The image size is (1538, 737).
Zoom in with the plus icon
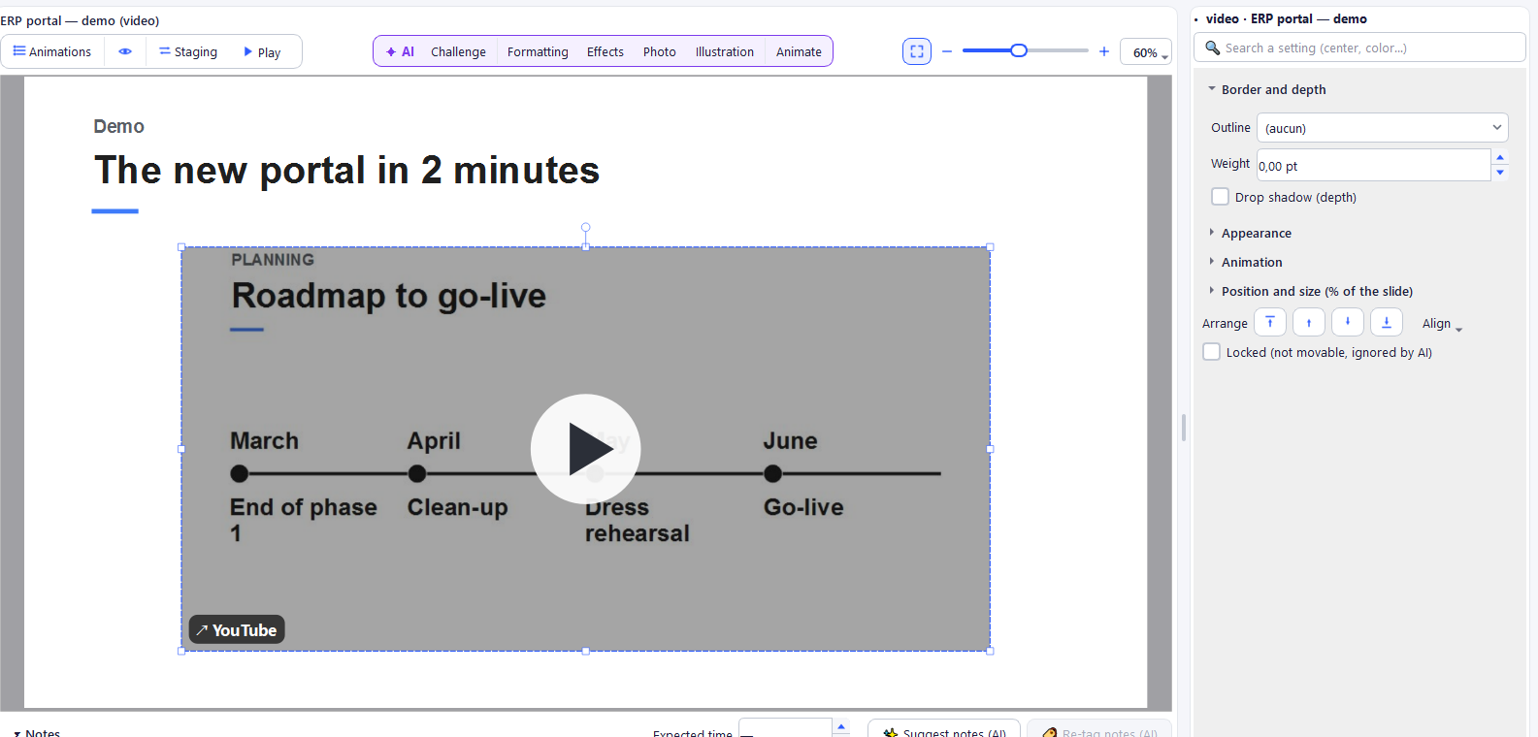coord(1104,51)
